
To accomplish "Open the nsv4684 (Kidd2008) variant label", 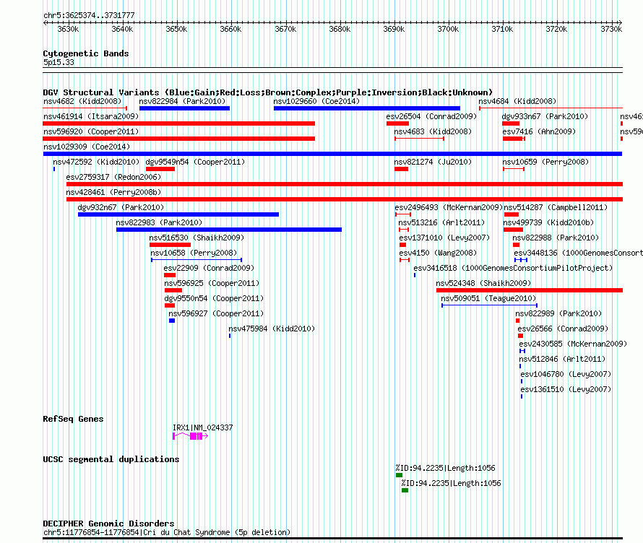I will 517,101.
